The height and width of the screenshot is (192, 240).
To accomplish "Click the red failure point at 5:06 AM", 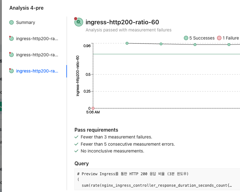I will pyautogui.click(x=93, y=108).
